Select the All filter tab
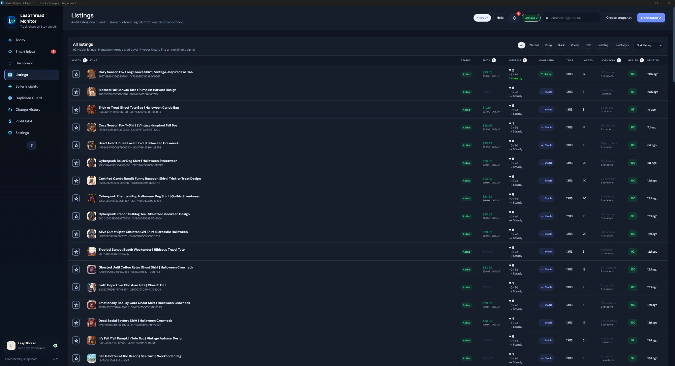Screen dimensions: 675x366 [x=521, y=45]
